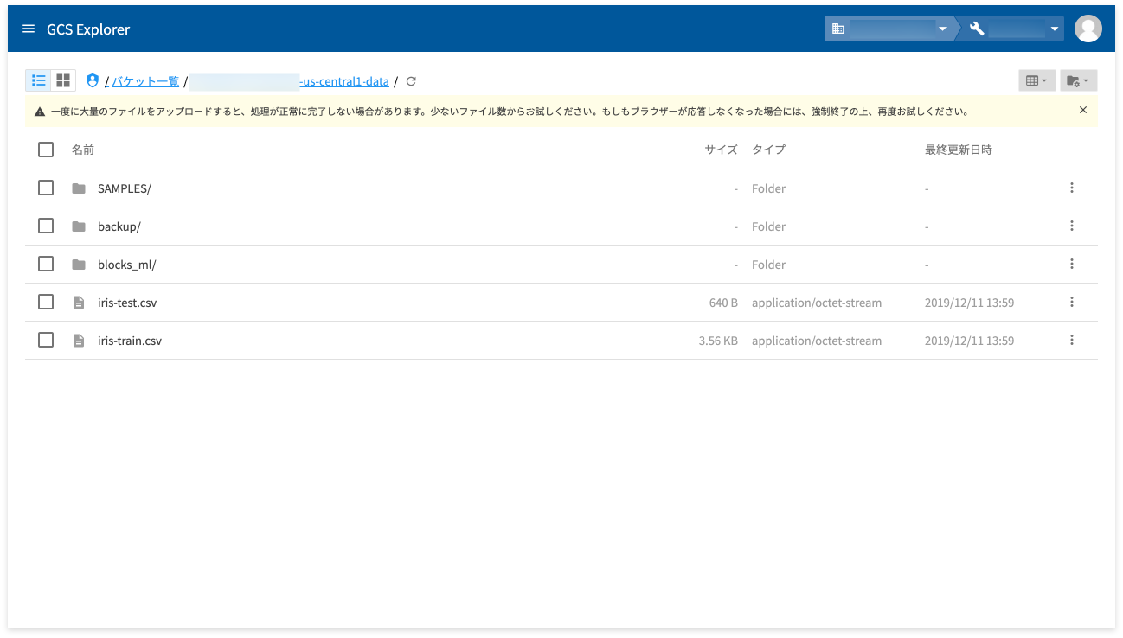Viewport: 1123px width, 638px height.
Task: Click the 3.56 KB size value
Action: pos(718,341)
